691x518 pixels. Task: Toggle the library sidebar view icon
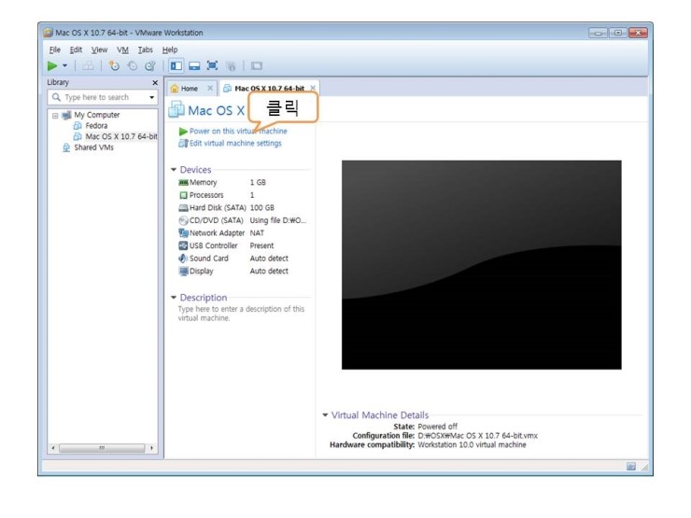click(176, 66)
